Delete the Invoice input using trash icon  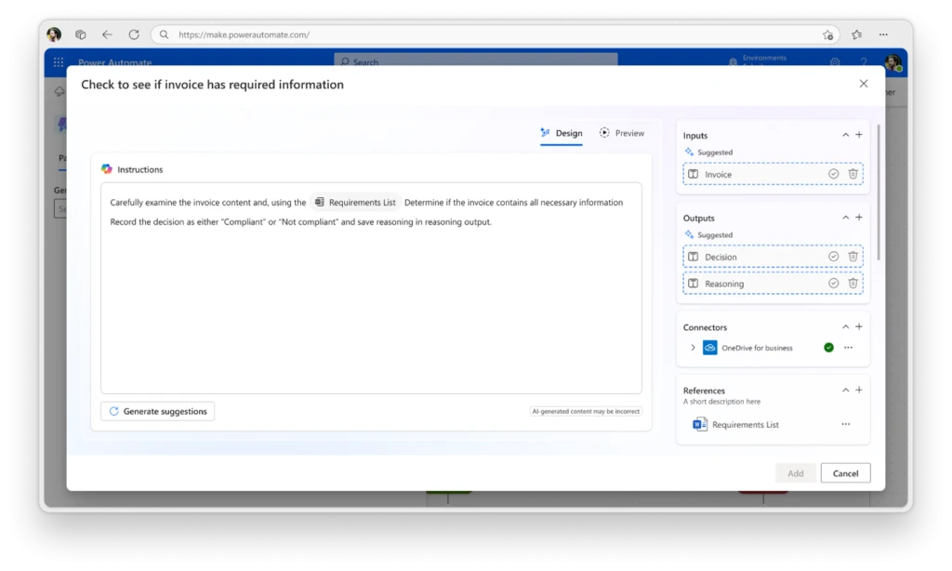point(853,174)
